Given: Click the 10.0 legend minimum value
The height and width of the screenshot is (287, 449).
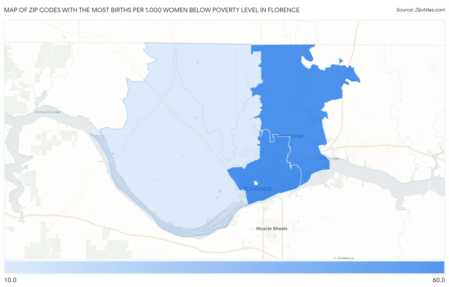Looking at the screenshot, I should [x=10, y=280].
